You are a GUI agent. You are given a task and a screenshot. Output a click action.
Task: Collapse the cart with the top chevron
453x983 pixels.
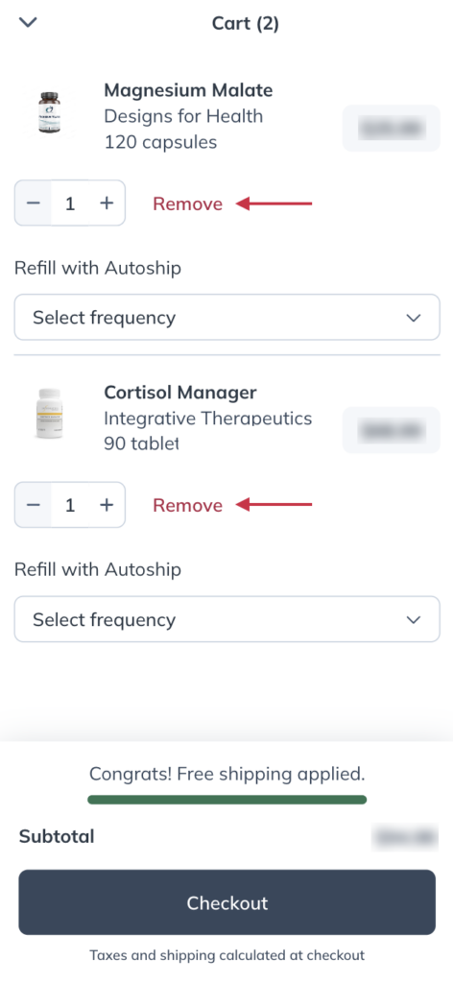28,23
